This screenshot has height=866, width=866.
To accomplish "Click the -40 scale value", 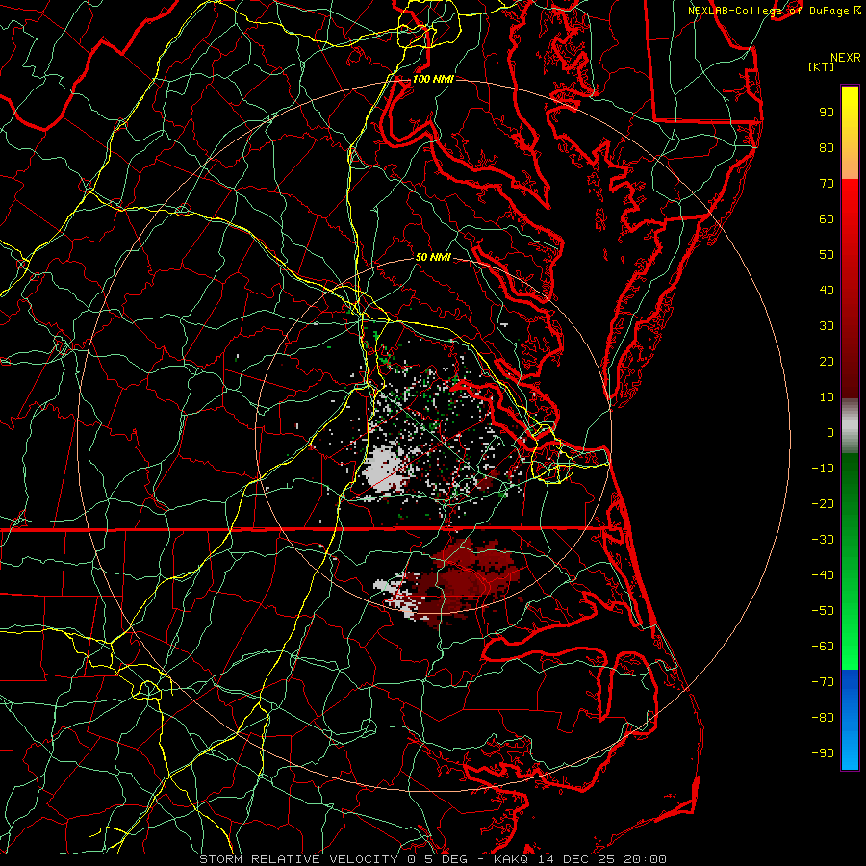I will pos(823,575).
